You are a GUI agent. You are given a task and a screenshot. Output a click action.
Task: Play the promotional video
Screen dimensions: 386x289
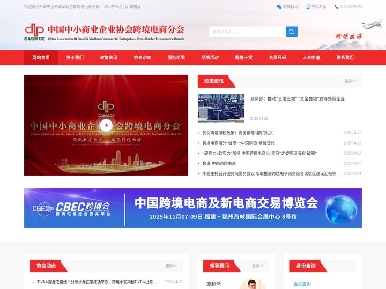106,125
